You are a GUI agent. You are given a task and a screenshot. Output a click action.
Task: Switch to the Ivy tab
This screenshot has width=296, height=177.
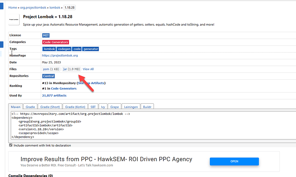click(103, 107)
